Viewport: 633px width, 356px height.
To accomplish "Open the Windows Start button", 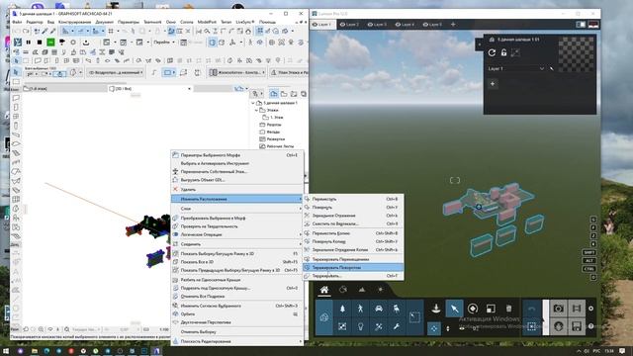I will coord(6,351).
